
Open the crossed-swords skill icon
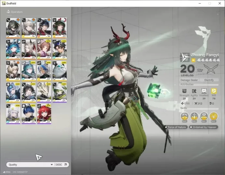tap(185, 116)
